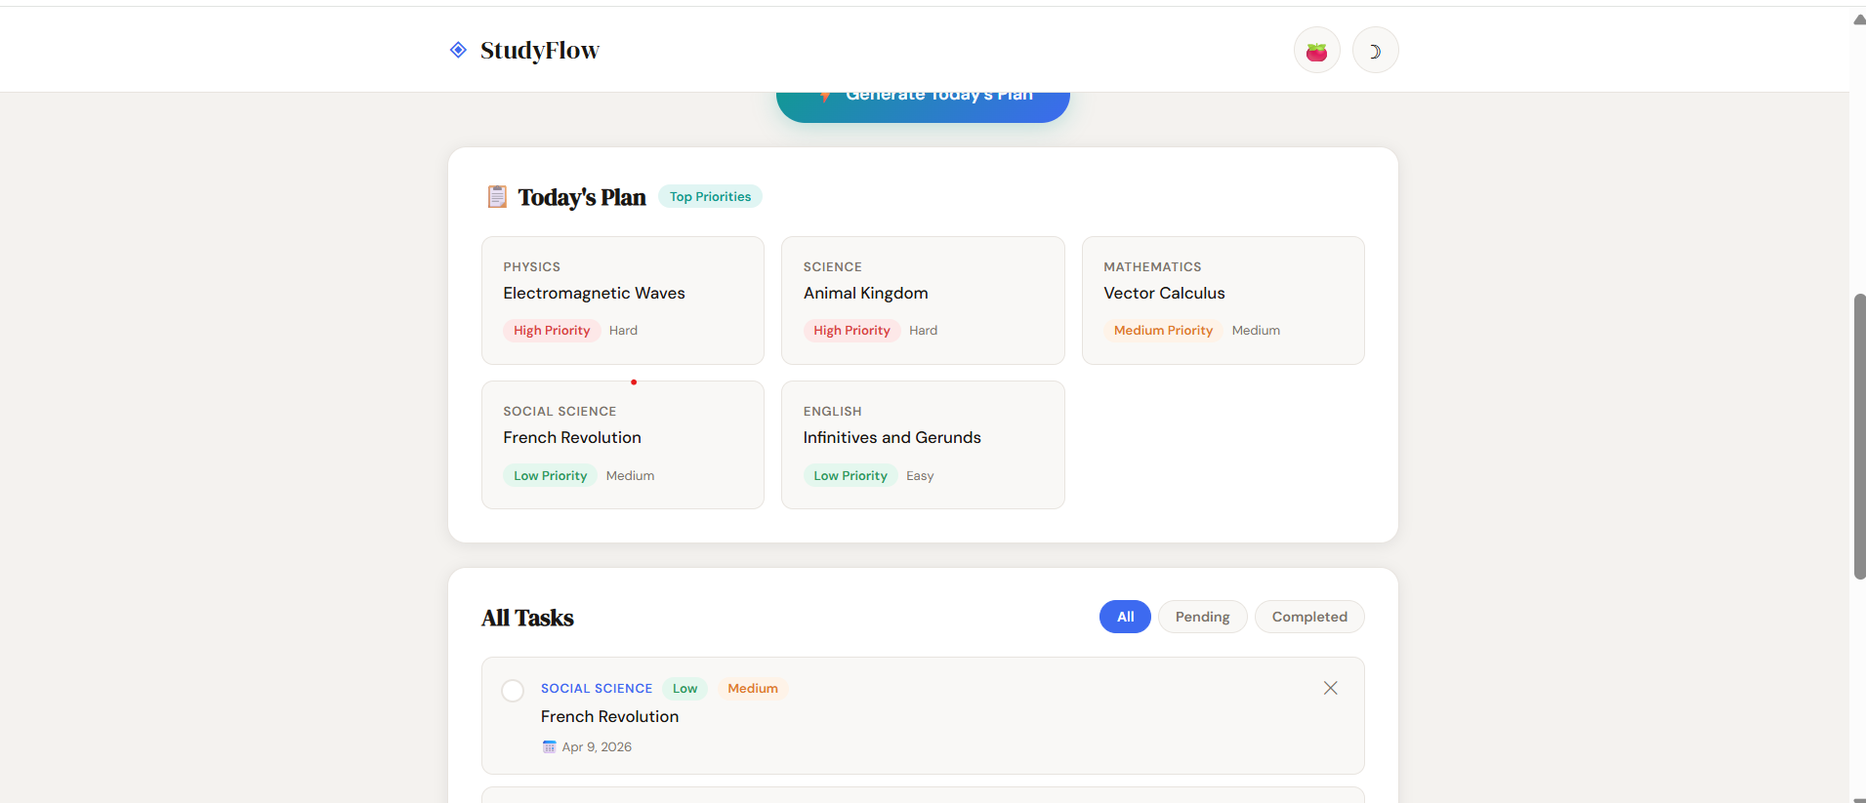Click the Today's Plan clipboard icon
1866x803 pixels.
(497, 197)
